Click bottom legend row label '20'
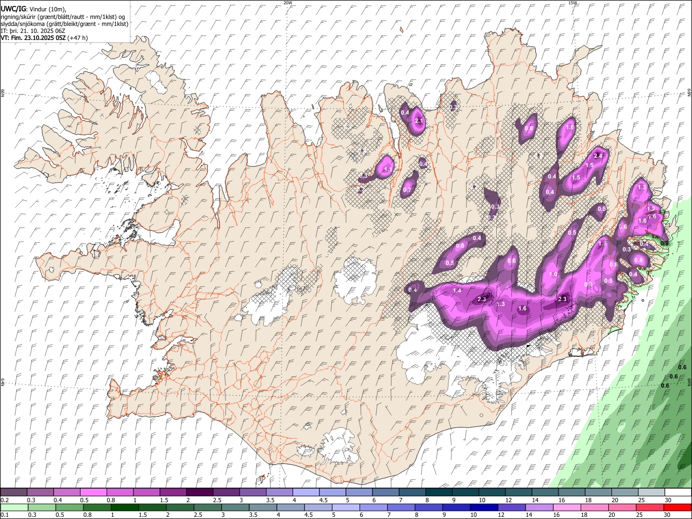Screen dimensions: 692x519 [x=611, y=515]
